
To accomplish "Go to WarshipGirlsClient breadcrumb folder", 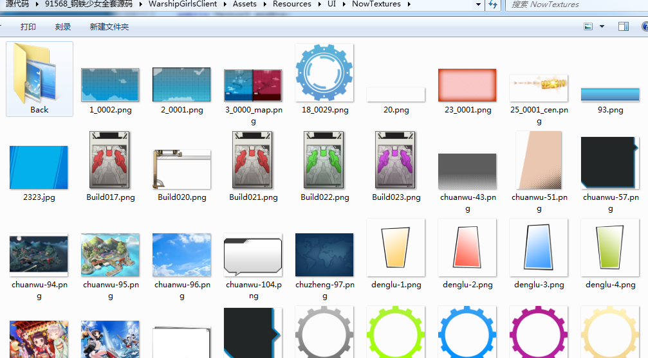I will [x=183, y=4].
